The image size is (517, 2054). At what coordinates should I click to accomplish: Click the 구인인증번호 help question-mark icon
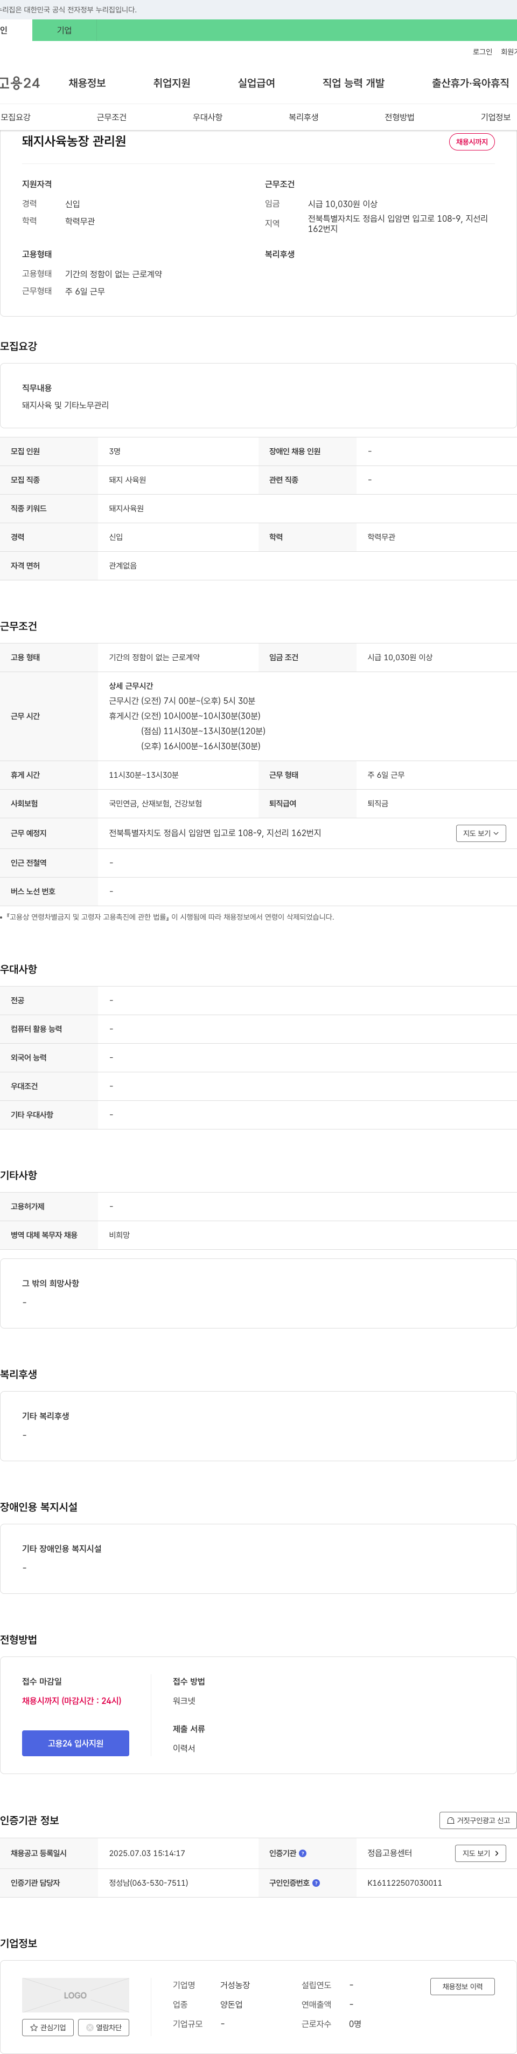316,1882
